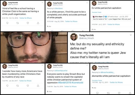View the close-up face photo with glasses
The height and width of the screenshot is (95, 135).
(34, 47)
